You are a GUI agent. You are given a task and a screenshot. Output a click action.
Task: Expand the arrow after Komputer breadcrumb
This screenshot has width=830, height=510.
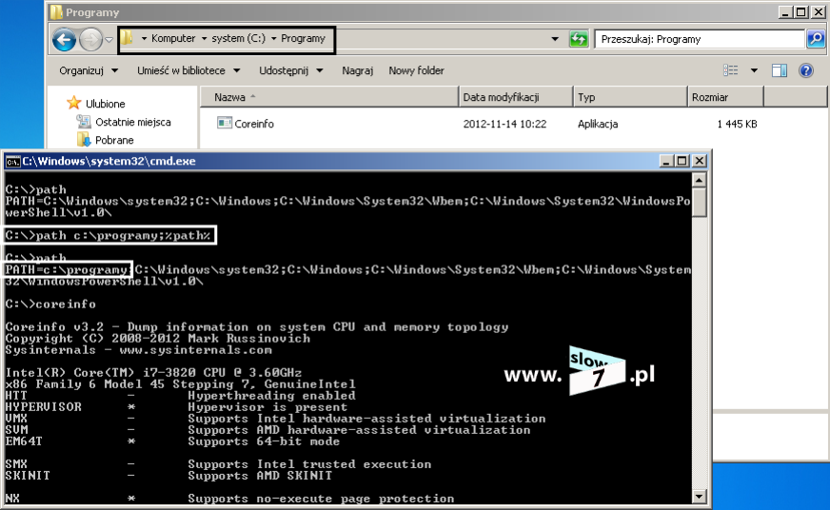204,39
